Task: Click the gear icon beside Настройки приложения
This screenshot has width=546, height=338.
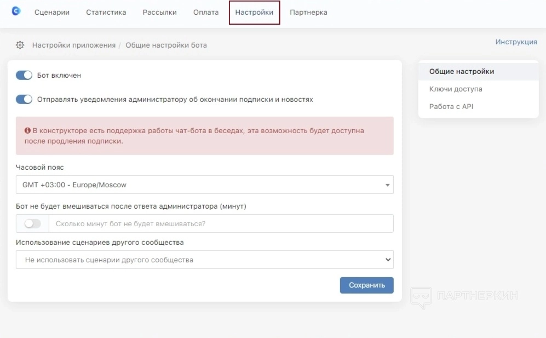Action: tap(20, 45)
